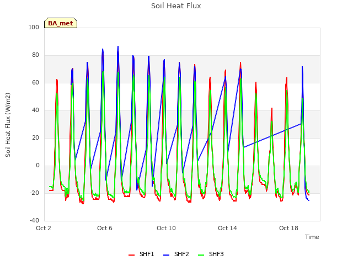Screen dimensions: 353x265
Task: Click the -20 y-axis tick label
Action: click(34, 193)
